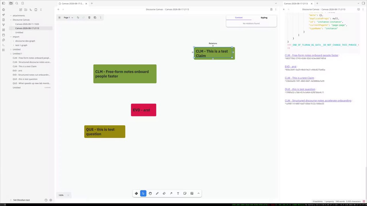The height and width of the screenshot is (206, 367).
Task: Open the EVD - arst link
Action: click(290, 66)
